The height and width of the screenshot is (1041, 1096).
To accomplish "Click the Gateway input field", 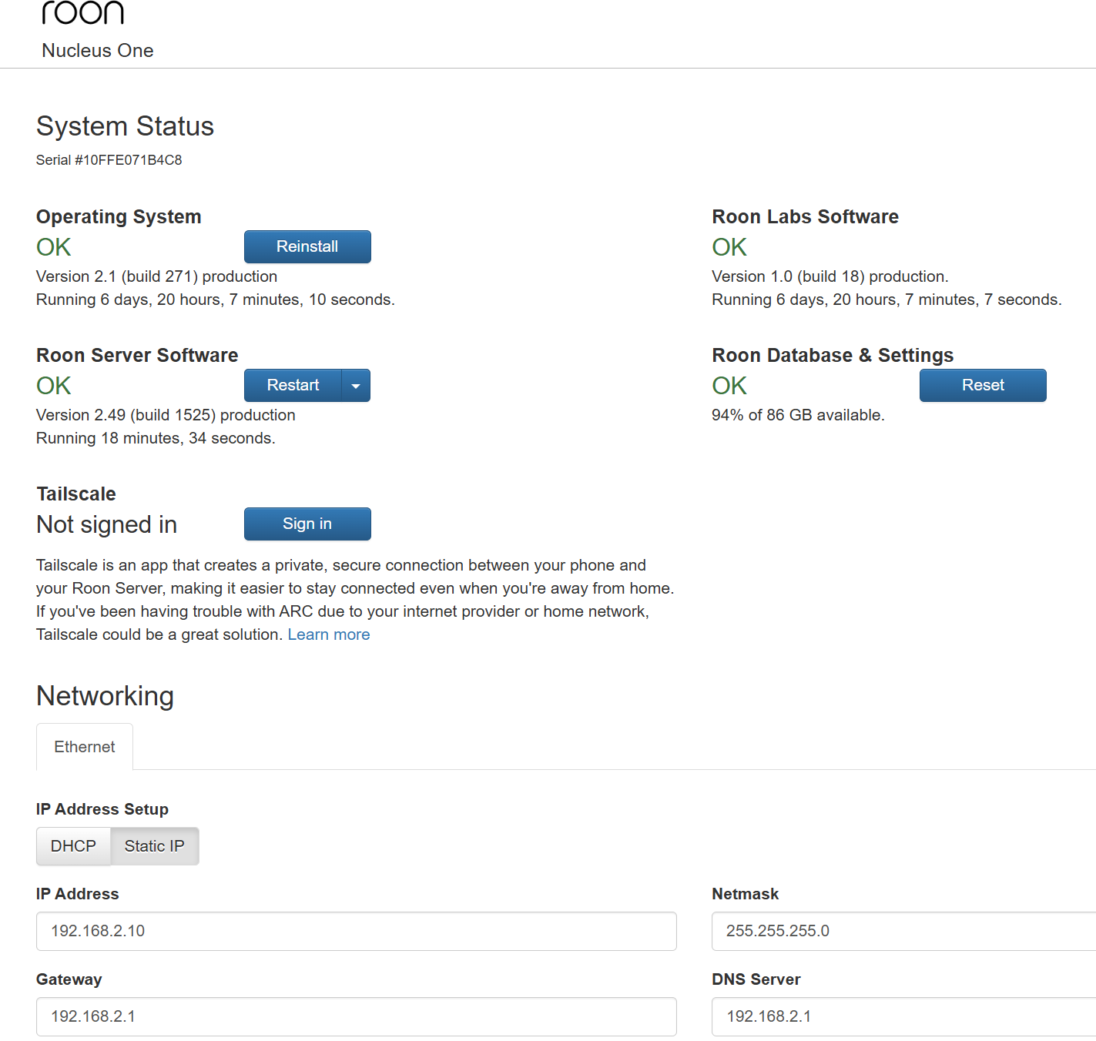I will coord(357,1016).
